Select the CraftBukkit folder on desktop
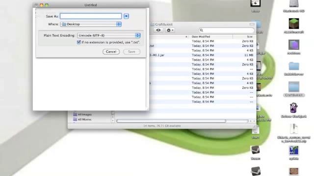Screen dimensions: 314x176 click(294, 87)
